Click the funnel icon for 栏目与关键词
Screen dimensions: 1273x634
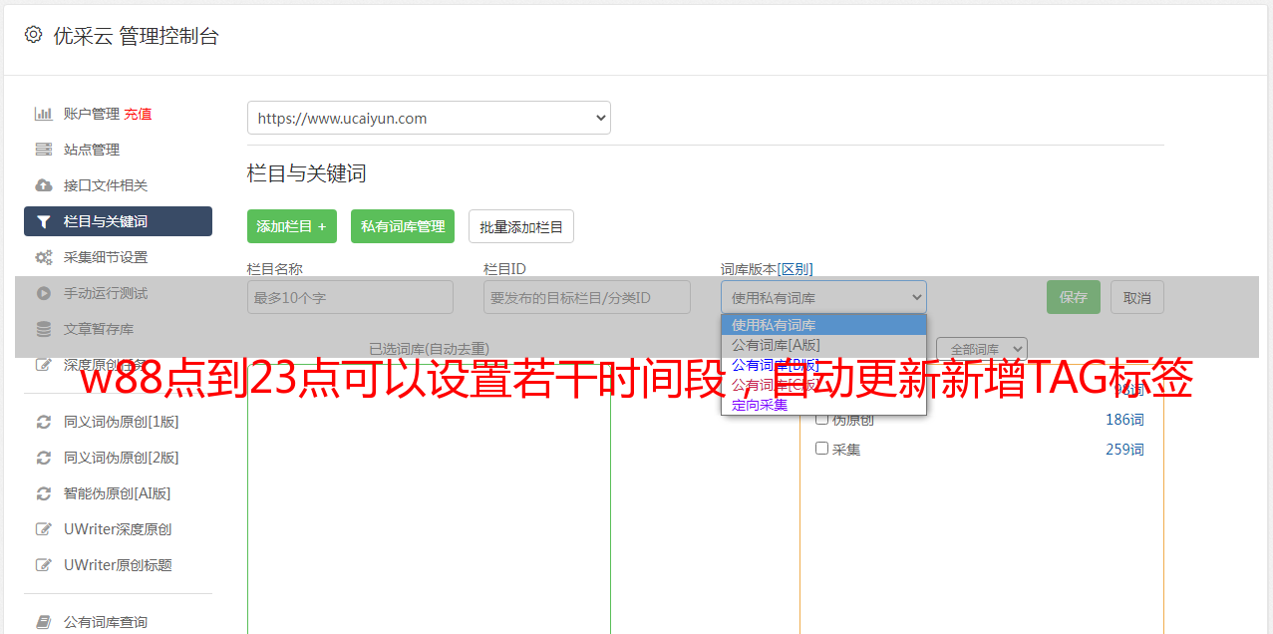click(44, 221)
